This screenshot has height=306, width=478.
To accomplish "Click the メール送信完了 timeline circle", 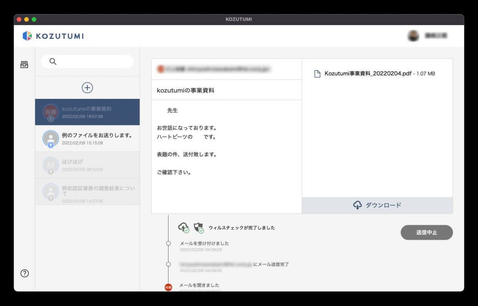I will (168, 264).
